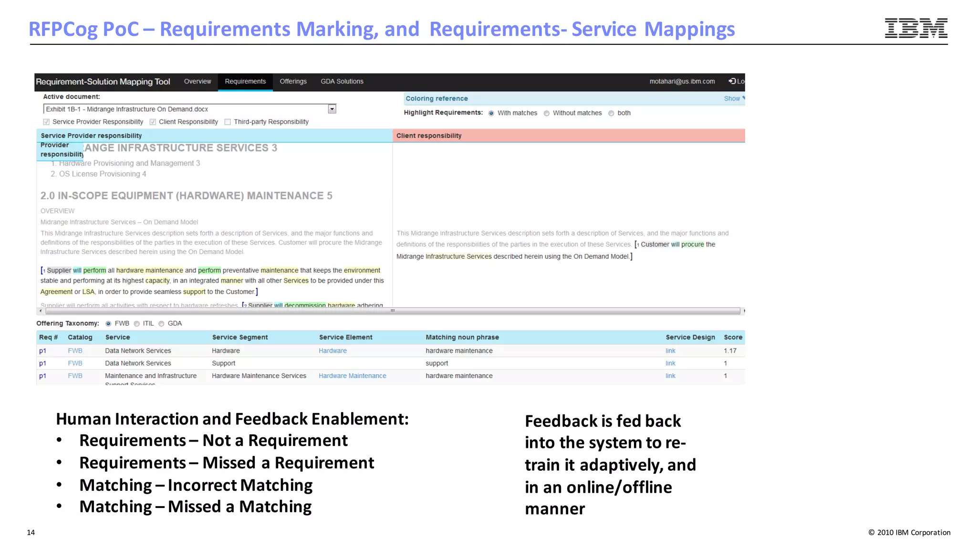Select 'Without matches' highlight option
Viewport: 977px width, 550px height.
click(547, 113)
